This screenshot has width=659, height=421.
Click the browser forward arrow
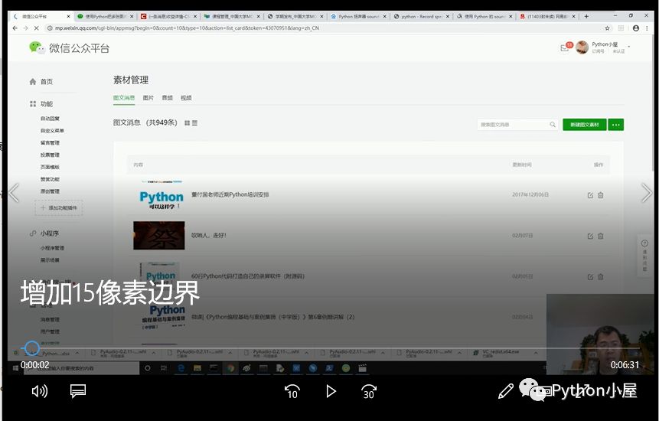coord(25,28)
